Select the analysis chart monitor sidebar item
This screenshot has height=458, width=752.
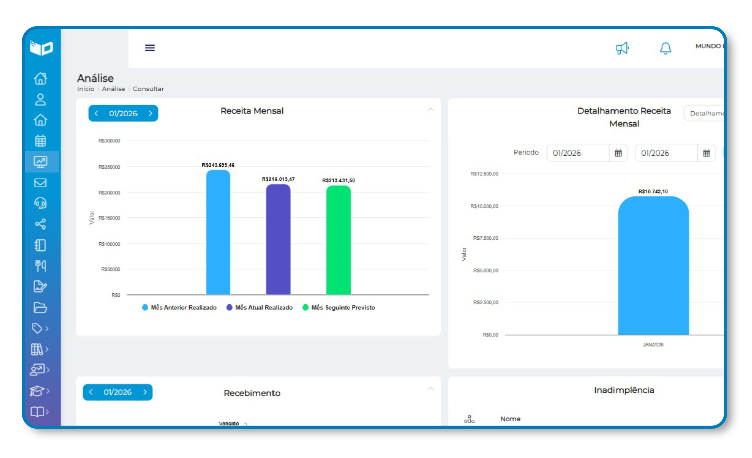[40, 162]
